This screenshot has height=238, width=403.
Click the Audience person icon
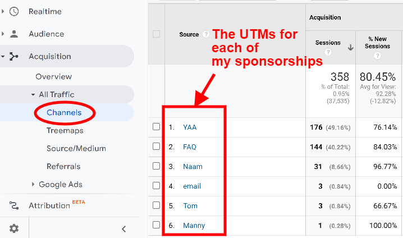[14, 34]
